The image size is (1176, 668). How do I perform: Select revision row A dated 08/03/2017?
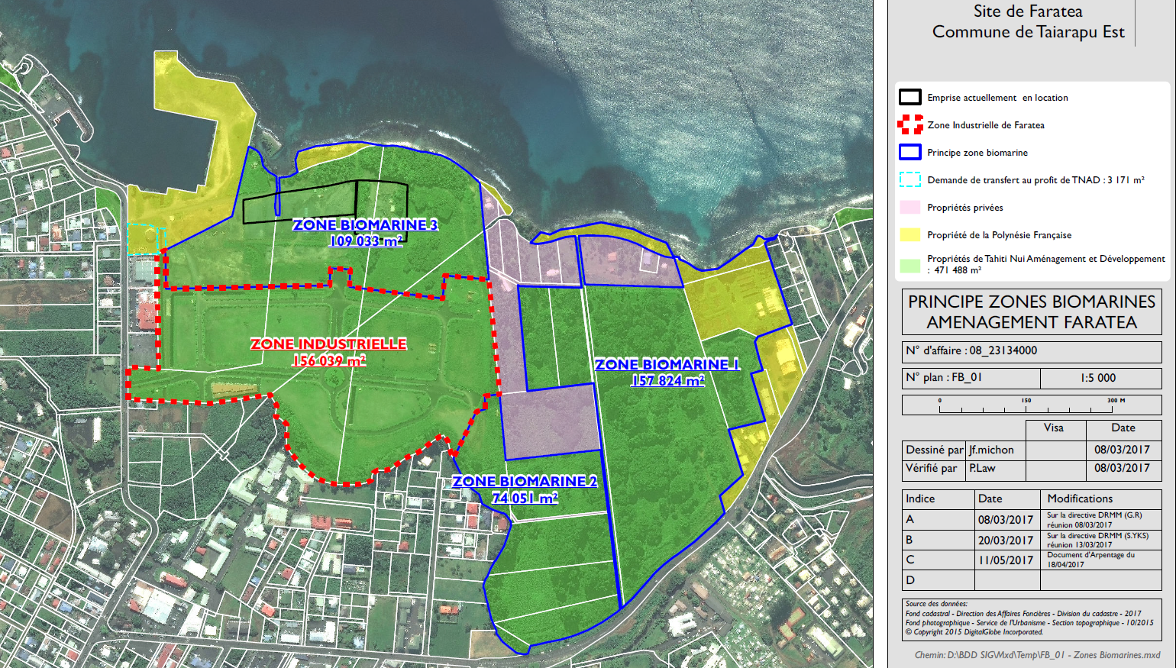click(x=1031, y=519)
